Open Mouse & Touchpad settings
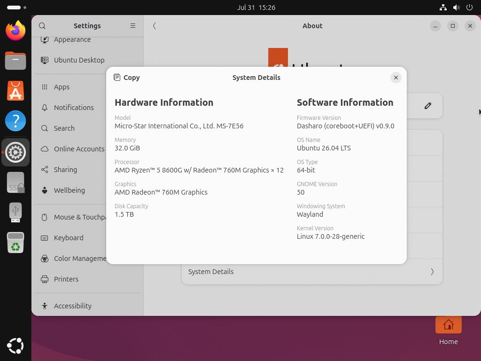The image size is (481, 361). [87, 217]
